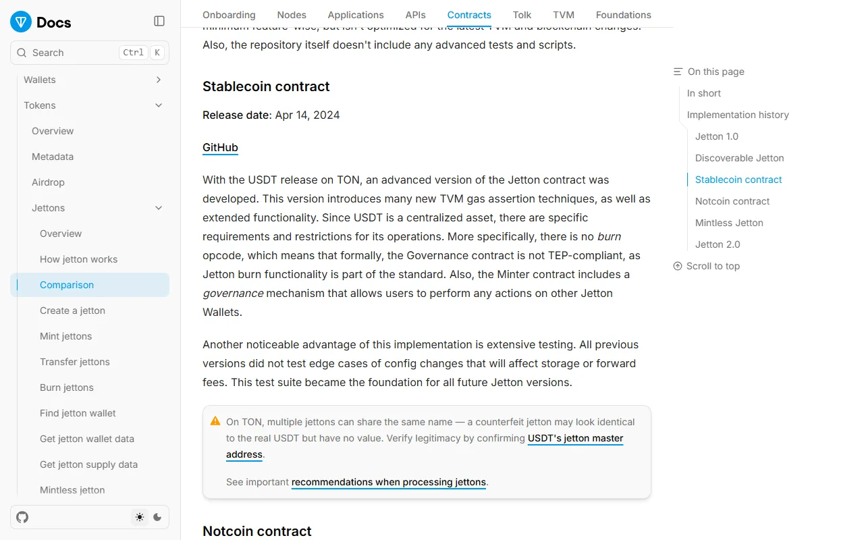Click the orange warning icon in the callout

click(215, 421)
